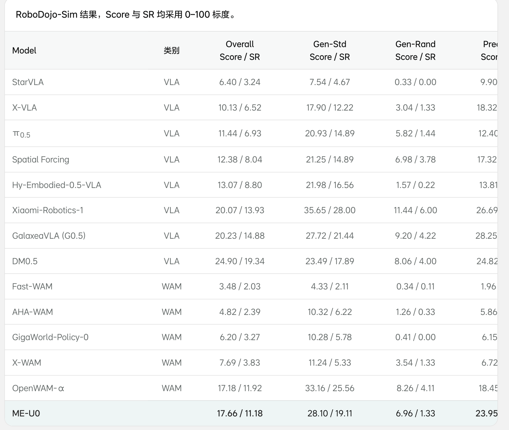
Task: Click Gen-Std value 21.98 / 16.56 for Hy-Embodied-0.5-VLA
Action: point(330,185)
